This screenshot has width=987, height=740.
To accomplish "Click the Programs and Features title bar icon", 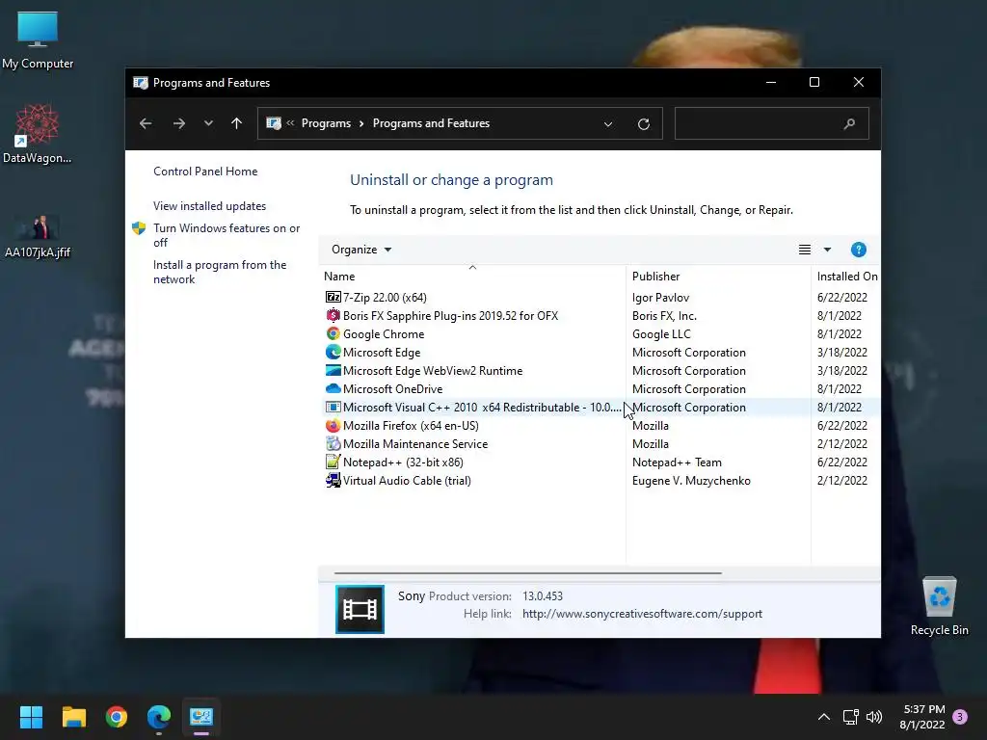I will point(141,83).
